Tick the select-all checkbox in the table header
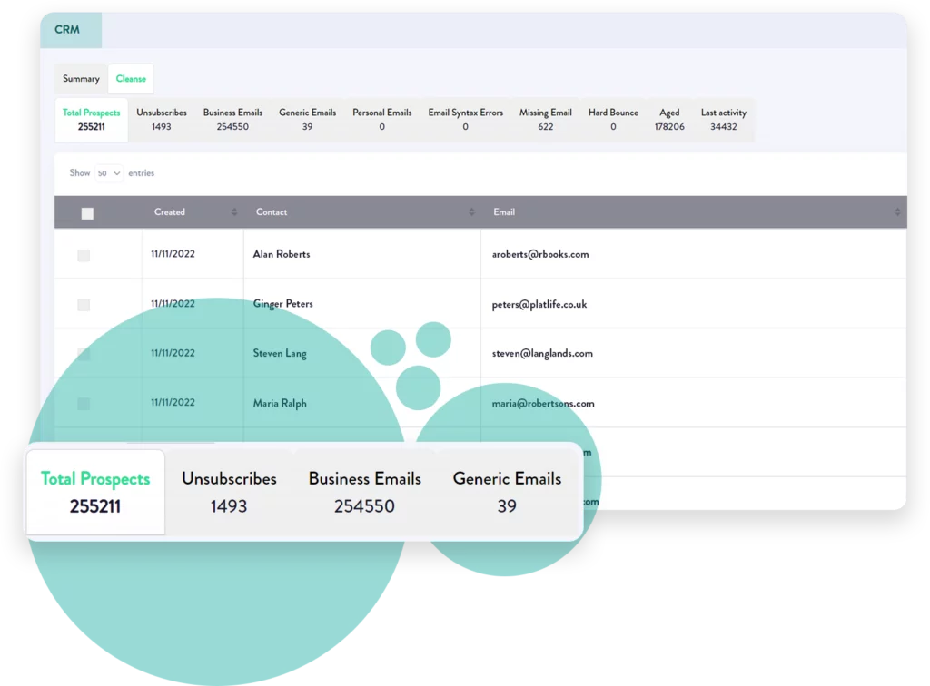Viewport: 930px width, 686px height. (x=87, y=213)
